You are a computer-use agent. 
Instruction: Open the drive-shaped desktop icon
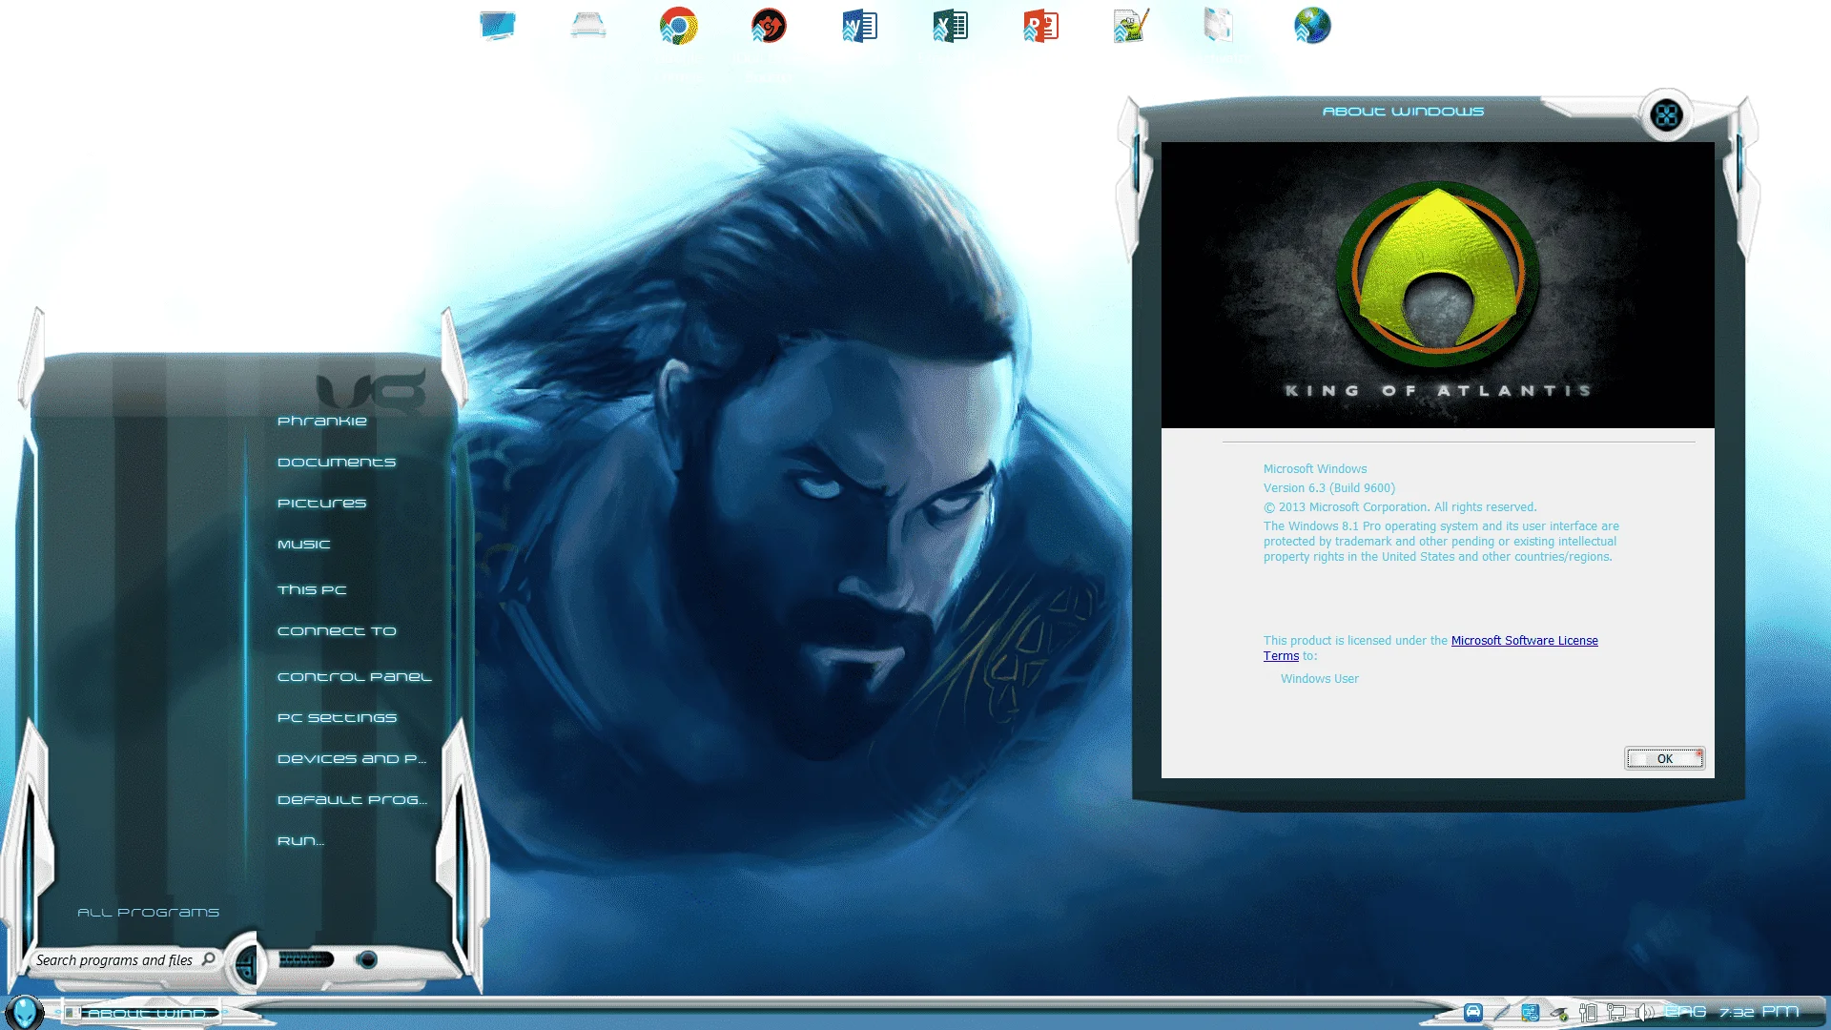587,26
